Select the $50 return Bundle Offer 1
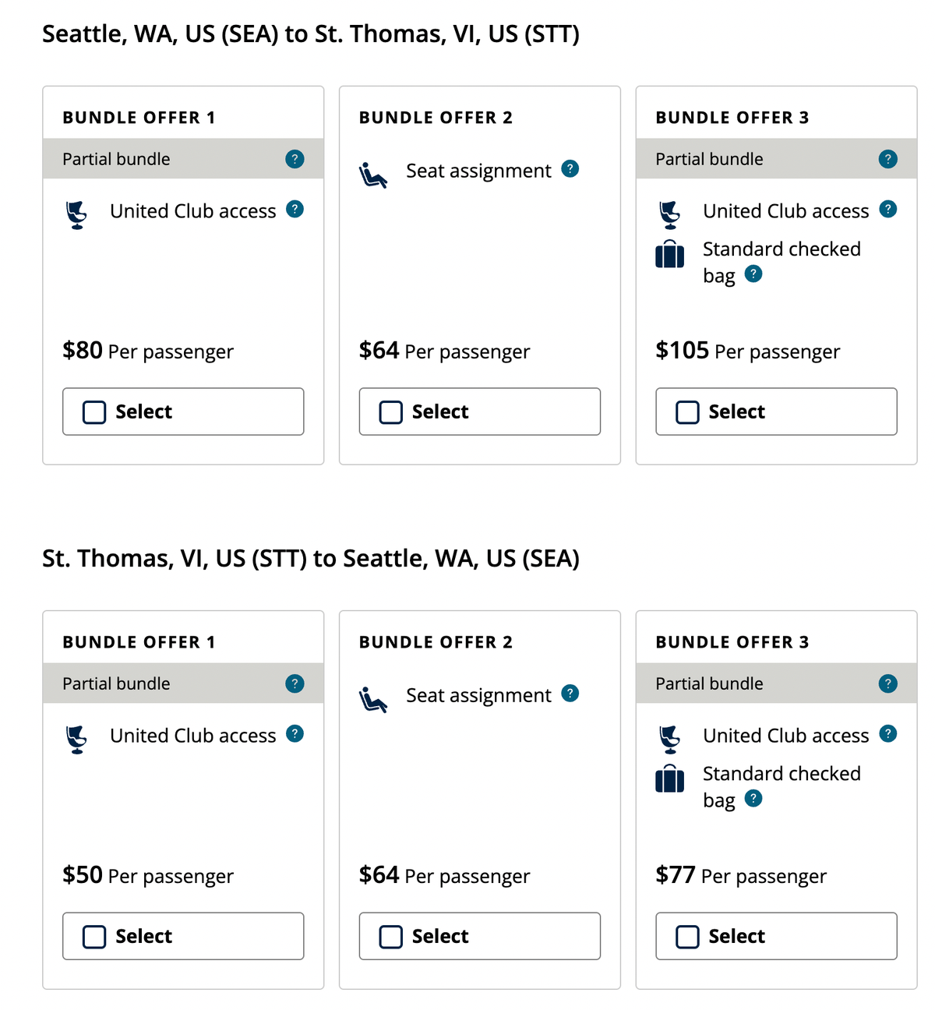 pyautogui.click(x=93, y=936)
